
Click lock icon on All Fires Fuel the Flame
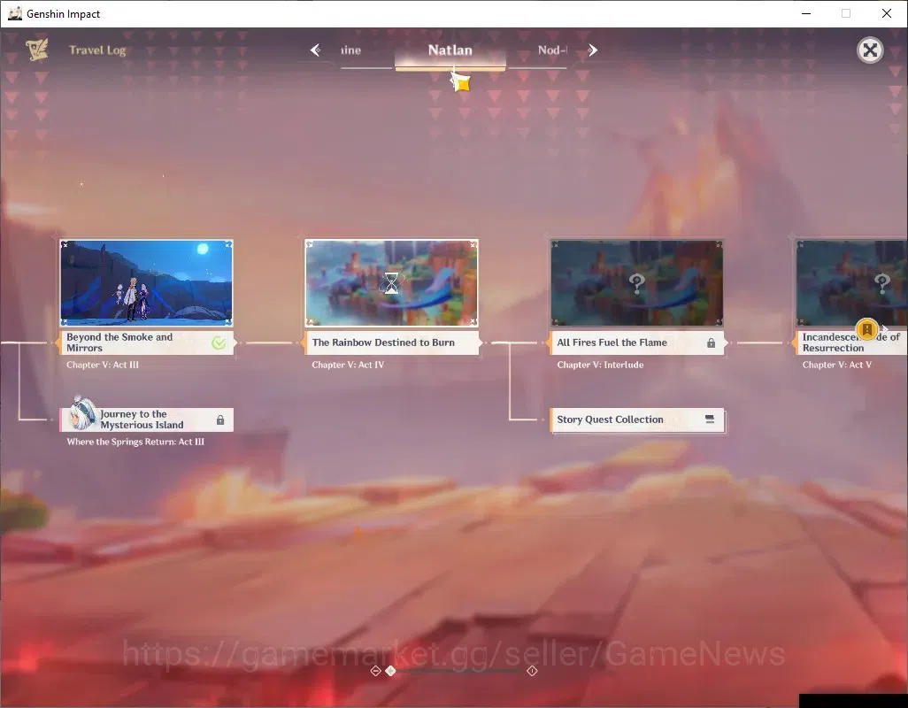(711, 342)
